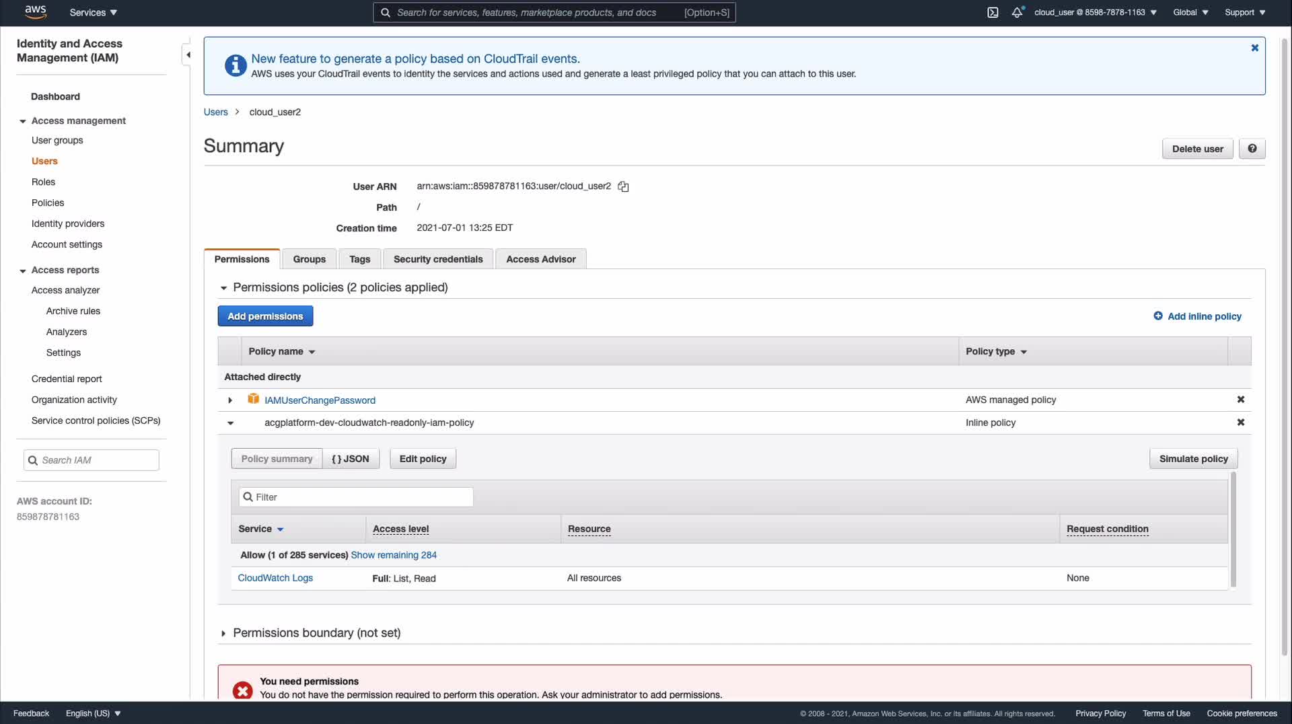Open Policies in the sidebar
The image size is (1292, 724).
48,203
